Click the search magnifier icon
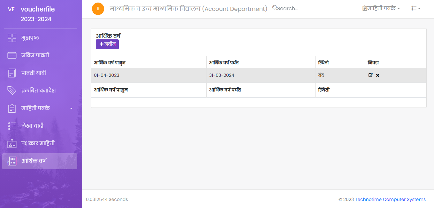The image size is (434, 208). coord(274,8)
